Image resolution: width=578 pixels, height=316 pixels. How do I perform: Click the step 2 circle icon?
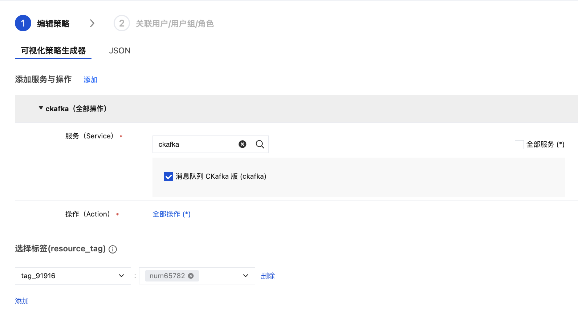(122, 23)
